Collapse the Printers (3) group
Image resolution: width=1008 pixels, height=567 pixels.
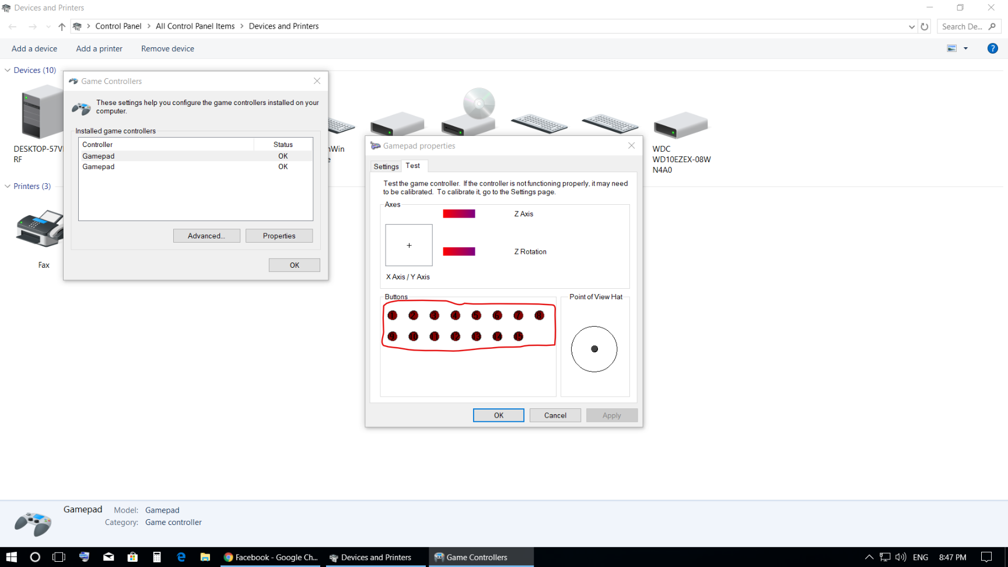point(8,186)
